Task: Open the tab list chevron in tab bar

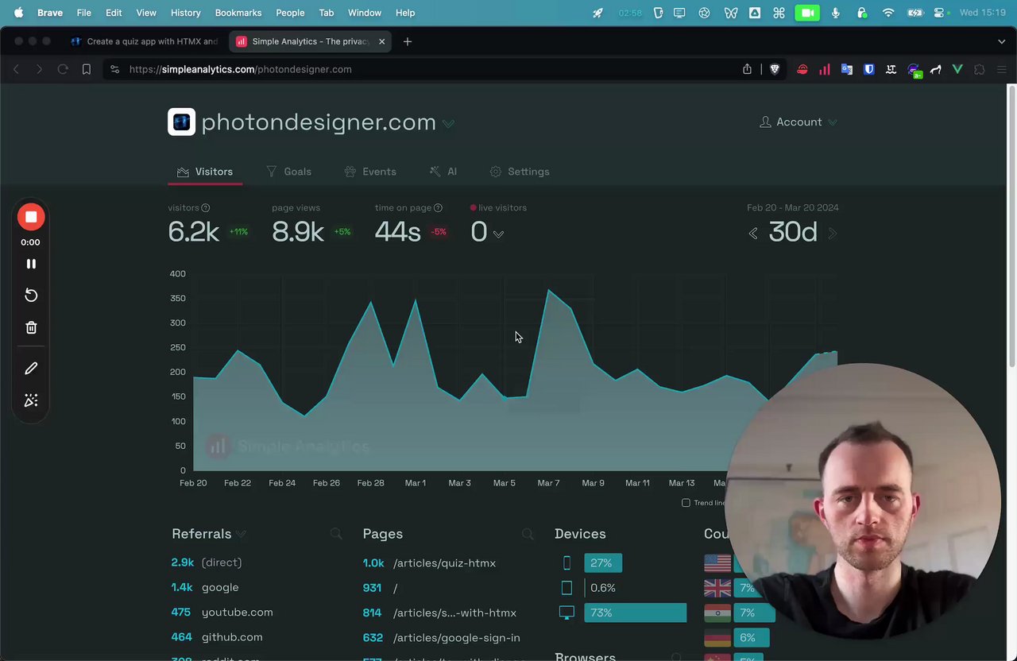Action: point(1001,41)
